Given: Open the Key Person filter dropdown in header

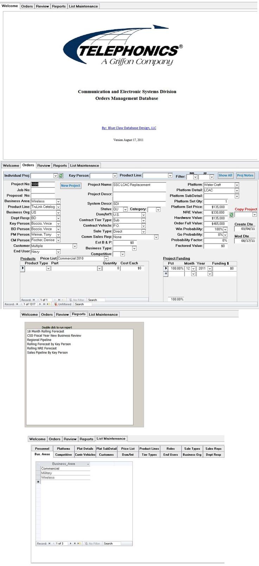Looking at the screenshot, I should 115,176.
